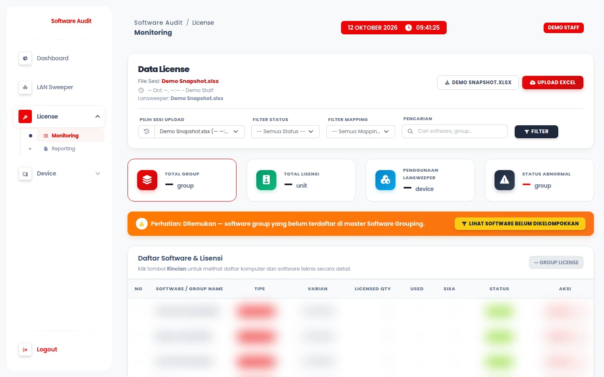Focus the Cari software, group search field
This screenshot has width=604, height=377.
[455, 131]
